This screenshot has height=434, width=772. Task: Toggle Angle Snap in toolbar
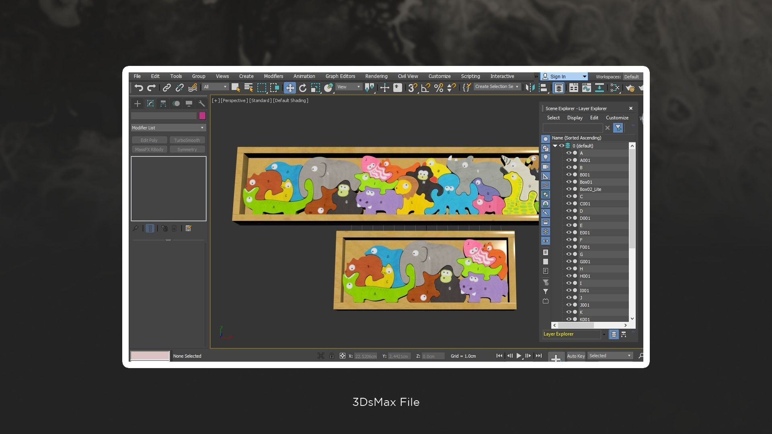[x=425, y=88]
